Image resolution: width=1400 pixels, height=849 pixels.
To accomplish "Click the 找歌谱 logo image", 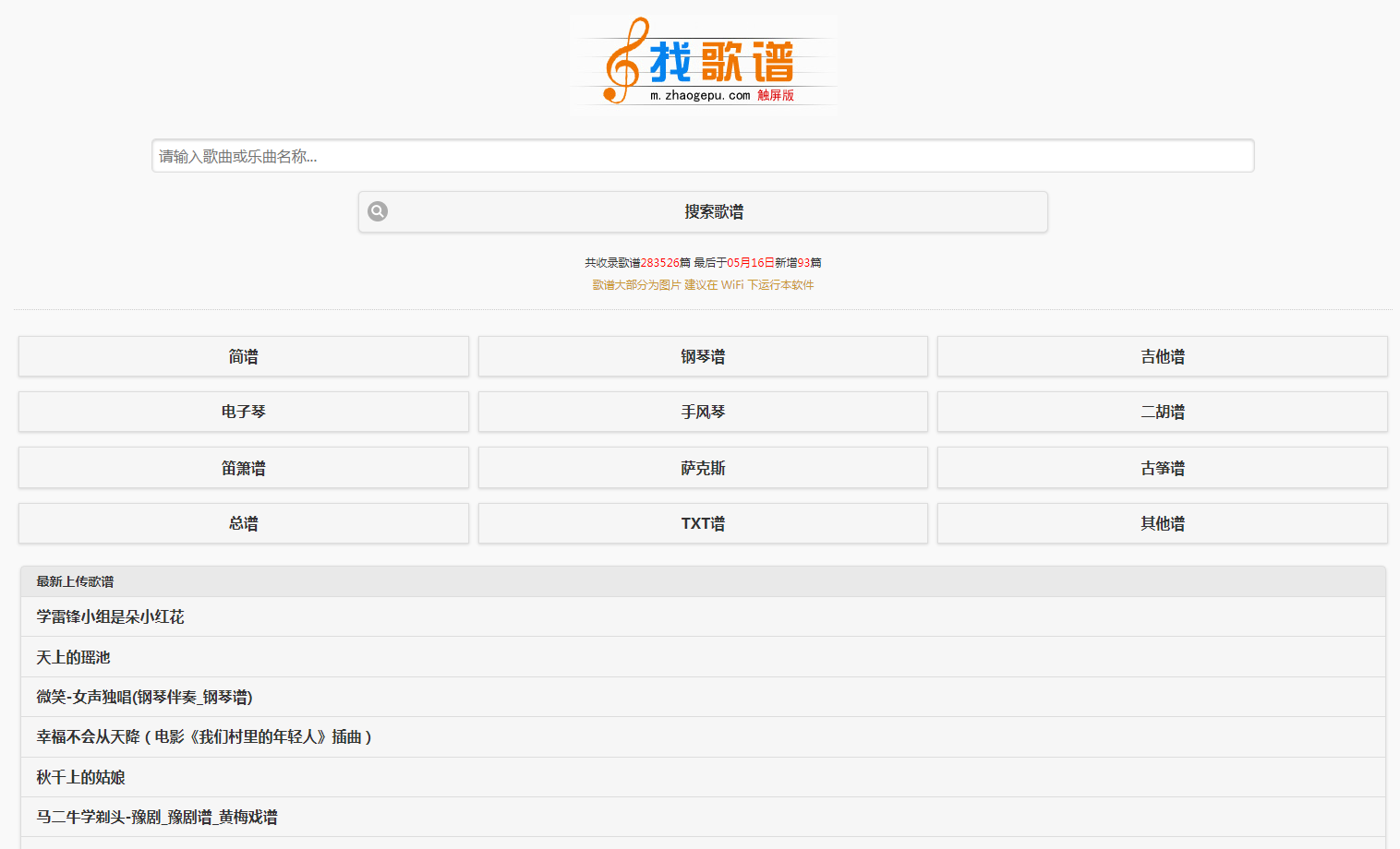I will 703,63.
